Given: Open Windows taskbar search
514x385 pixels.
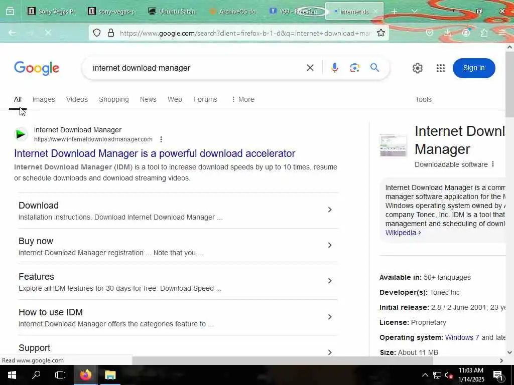Looking at the screenshot, I should pos(36,375).
